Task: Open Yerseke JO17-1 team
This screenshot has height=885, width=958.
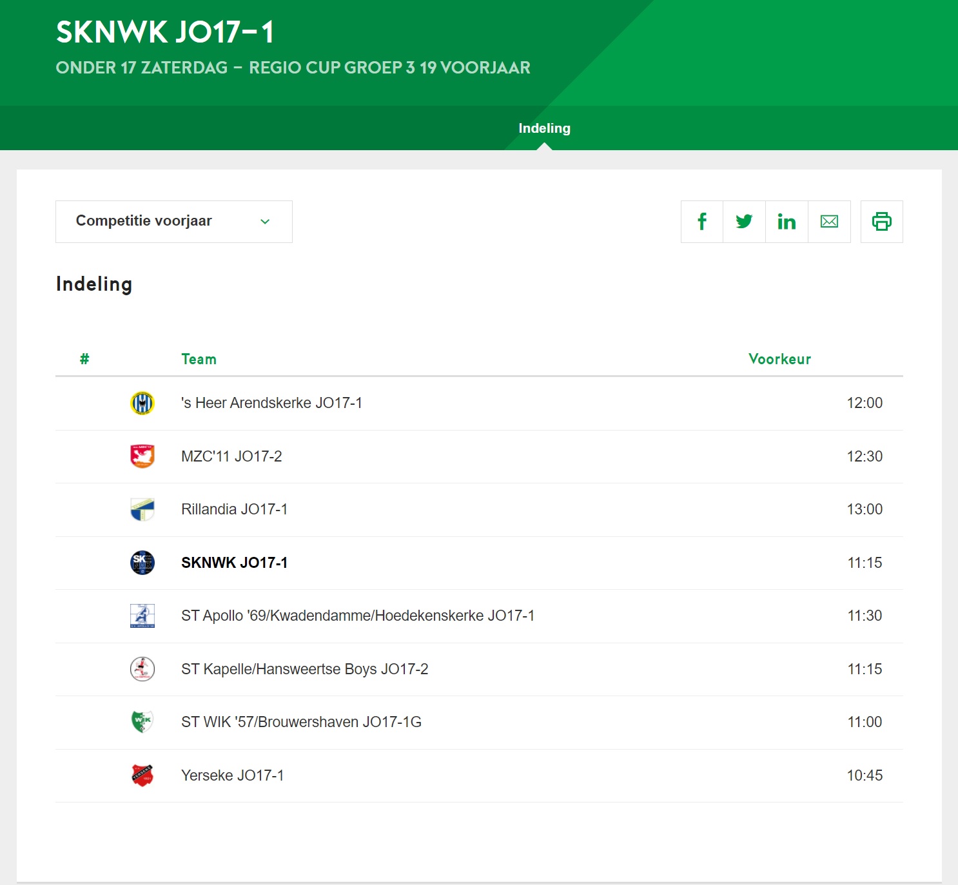Action: point(232,775)
